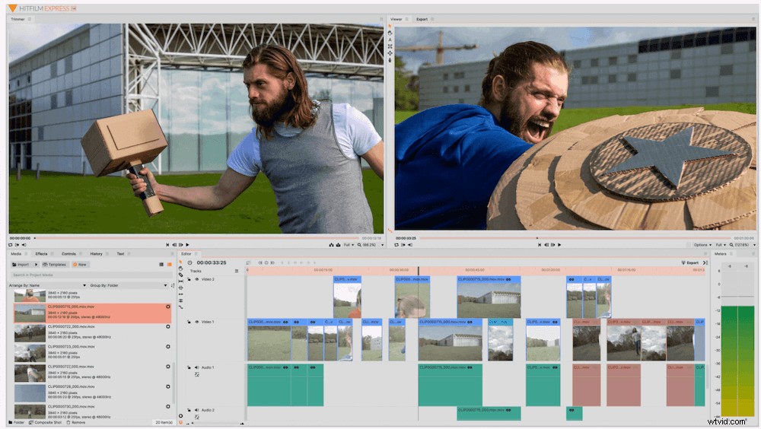Click the clock icon beside 00:00:33:25
The width and height of the screenshot is (761, 429).
click(189, 262)
